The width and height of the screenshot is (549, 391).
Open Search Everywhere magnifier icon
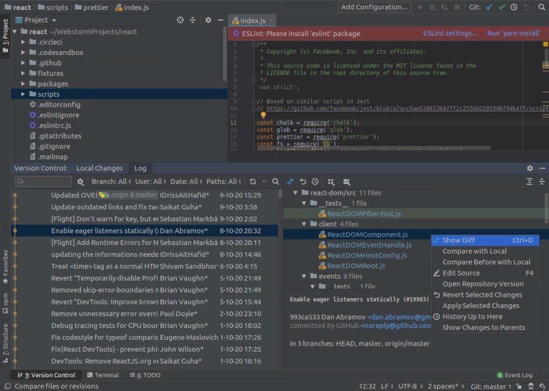542,7
